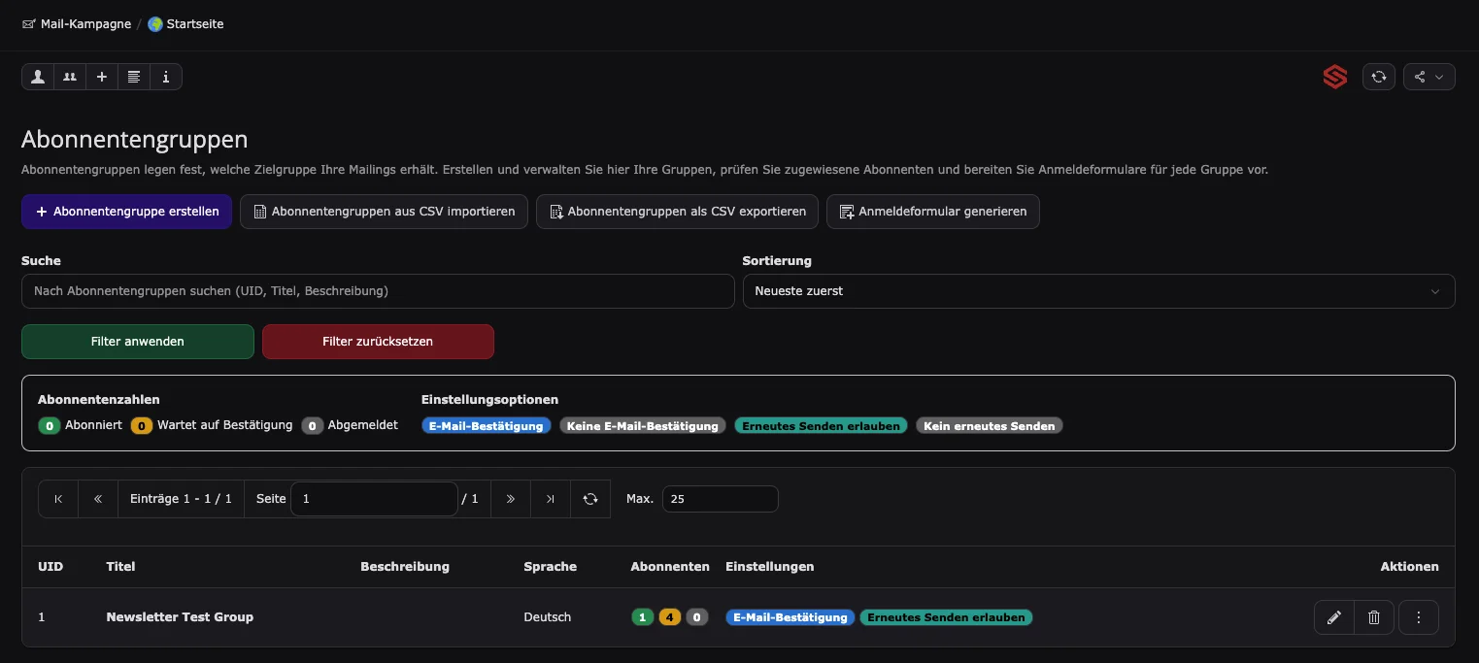
Task: Apply filters with Filter anwenden
Action: tap(138, 342)
